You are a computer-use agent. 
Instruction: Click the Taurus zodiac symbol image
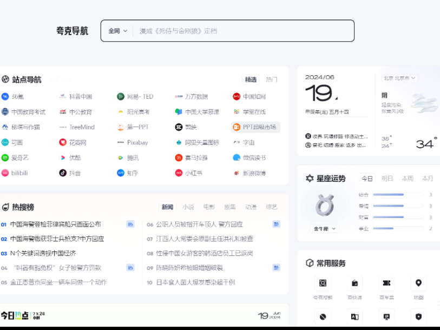[x=325, y=205]
